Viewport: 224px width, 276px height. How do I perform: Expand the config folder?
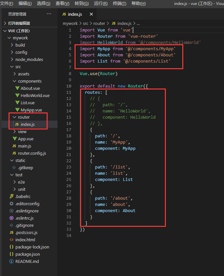[x=12, y=52]
